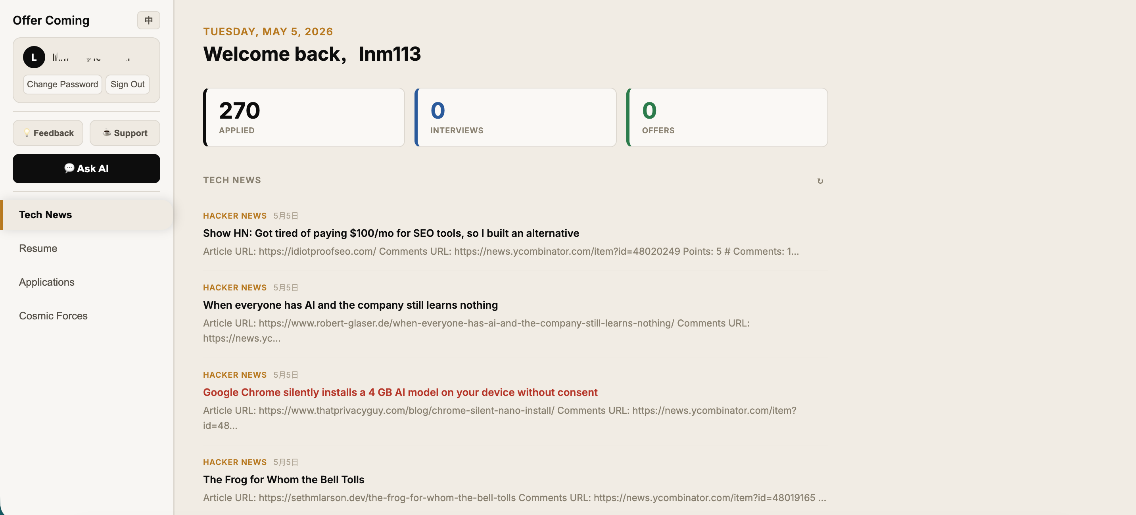This screenshot has height=515, width=1136.
Task: Open the Ask AI chat
Action: pyautogui.click(x=86, y=169)
